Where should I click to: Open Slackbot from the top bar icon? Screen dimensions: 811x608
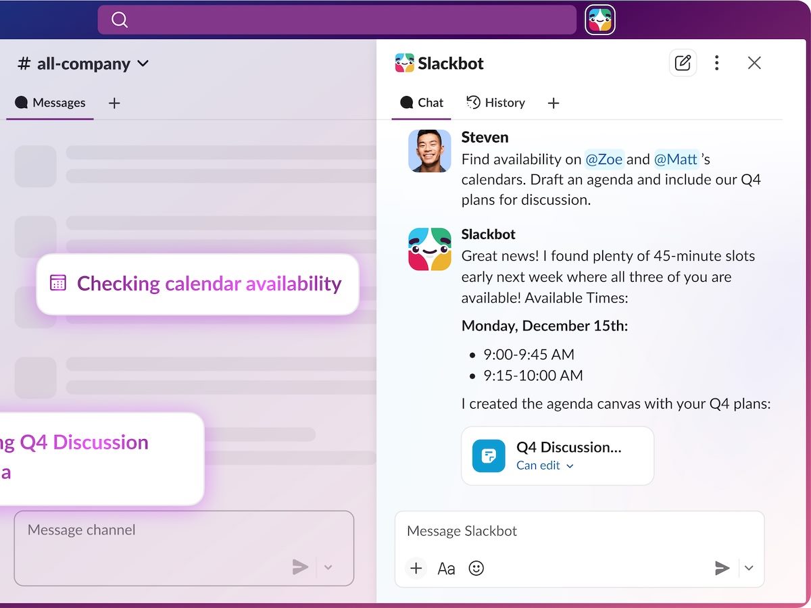(599, 20)
